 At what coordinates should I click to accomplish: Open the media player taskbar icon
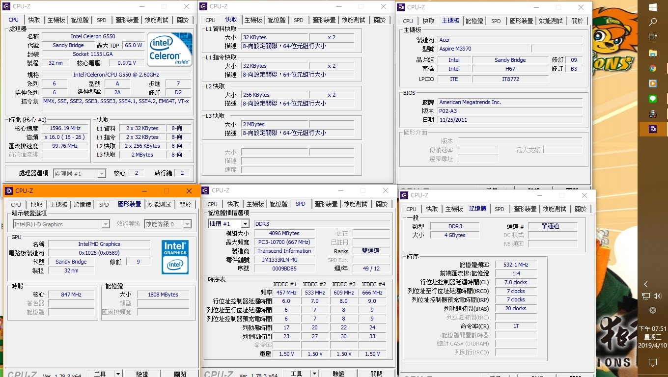point(653,83)
